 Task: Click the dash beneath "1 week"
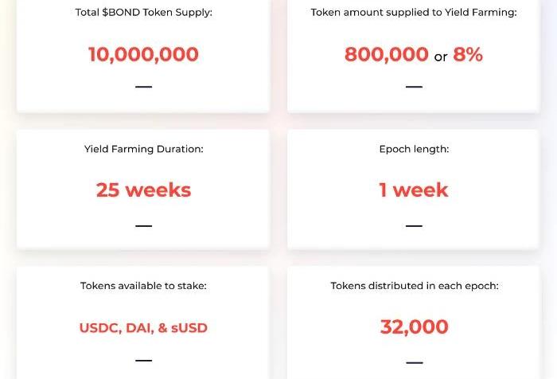[x=414, y=226]
